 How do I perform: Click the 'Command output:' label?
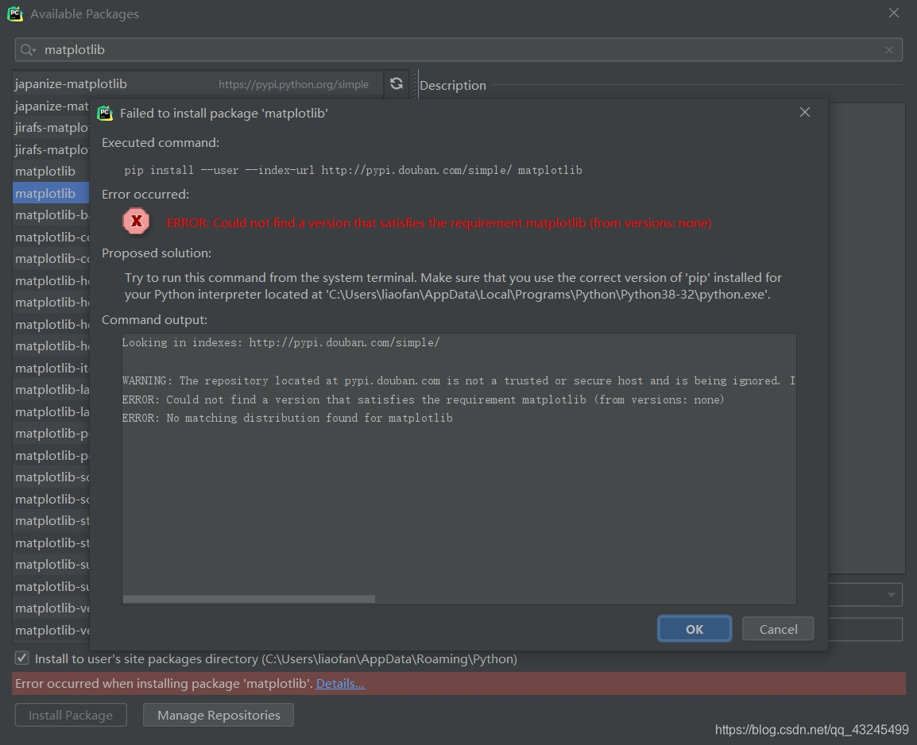point(154,319)
